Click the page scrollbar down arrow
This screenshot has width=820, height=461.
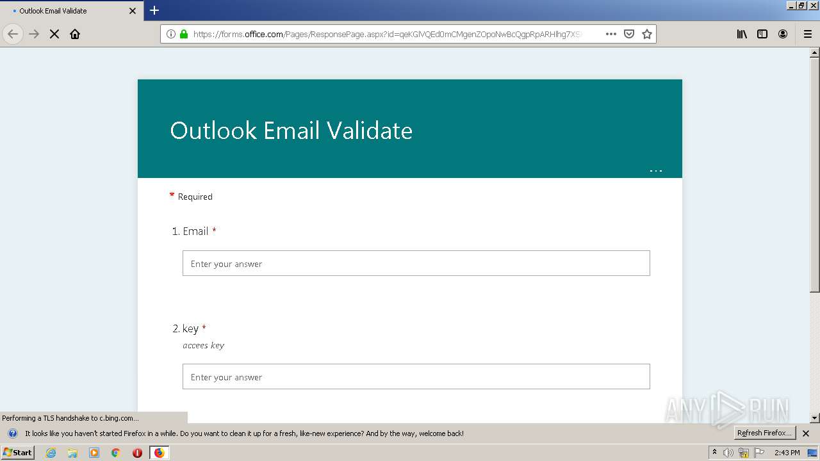815,417
